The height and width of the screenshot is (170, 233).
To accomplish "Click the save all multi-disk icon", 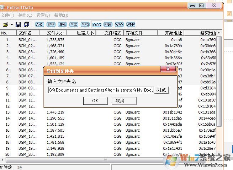I will [x=27, y=24].
